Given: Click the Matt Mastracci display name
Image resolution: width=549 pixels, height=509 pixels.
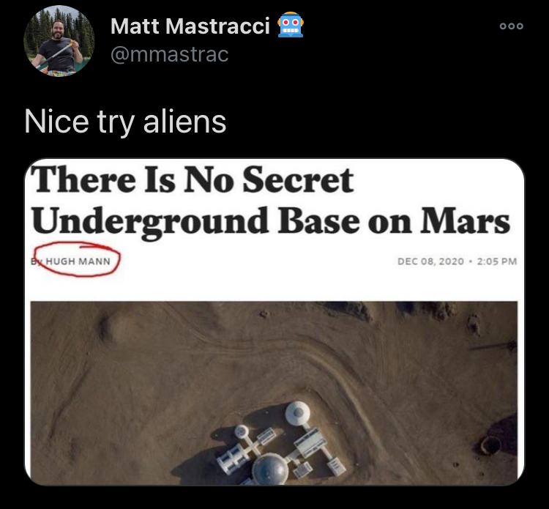Looking at the screenshot, I should (190, 26).
